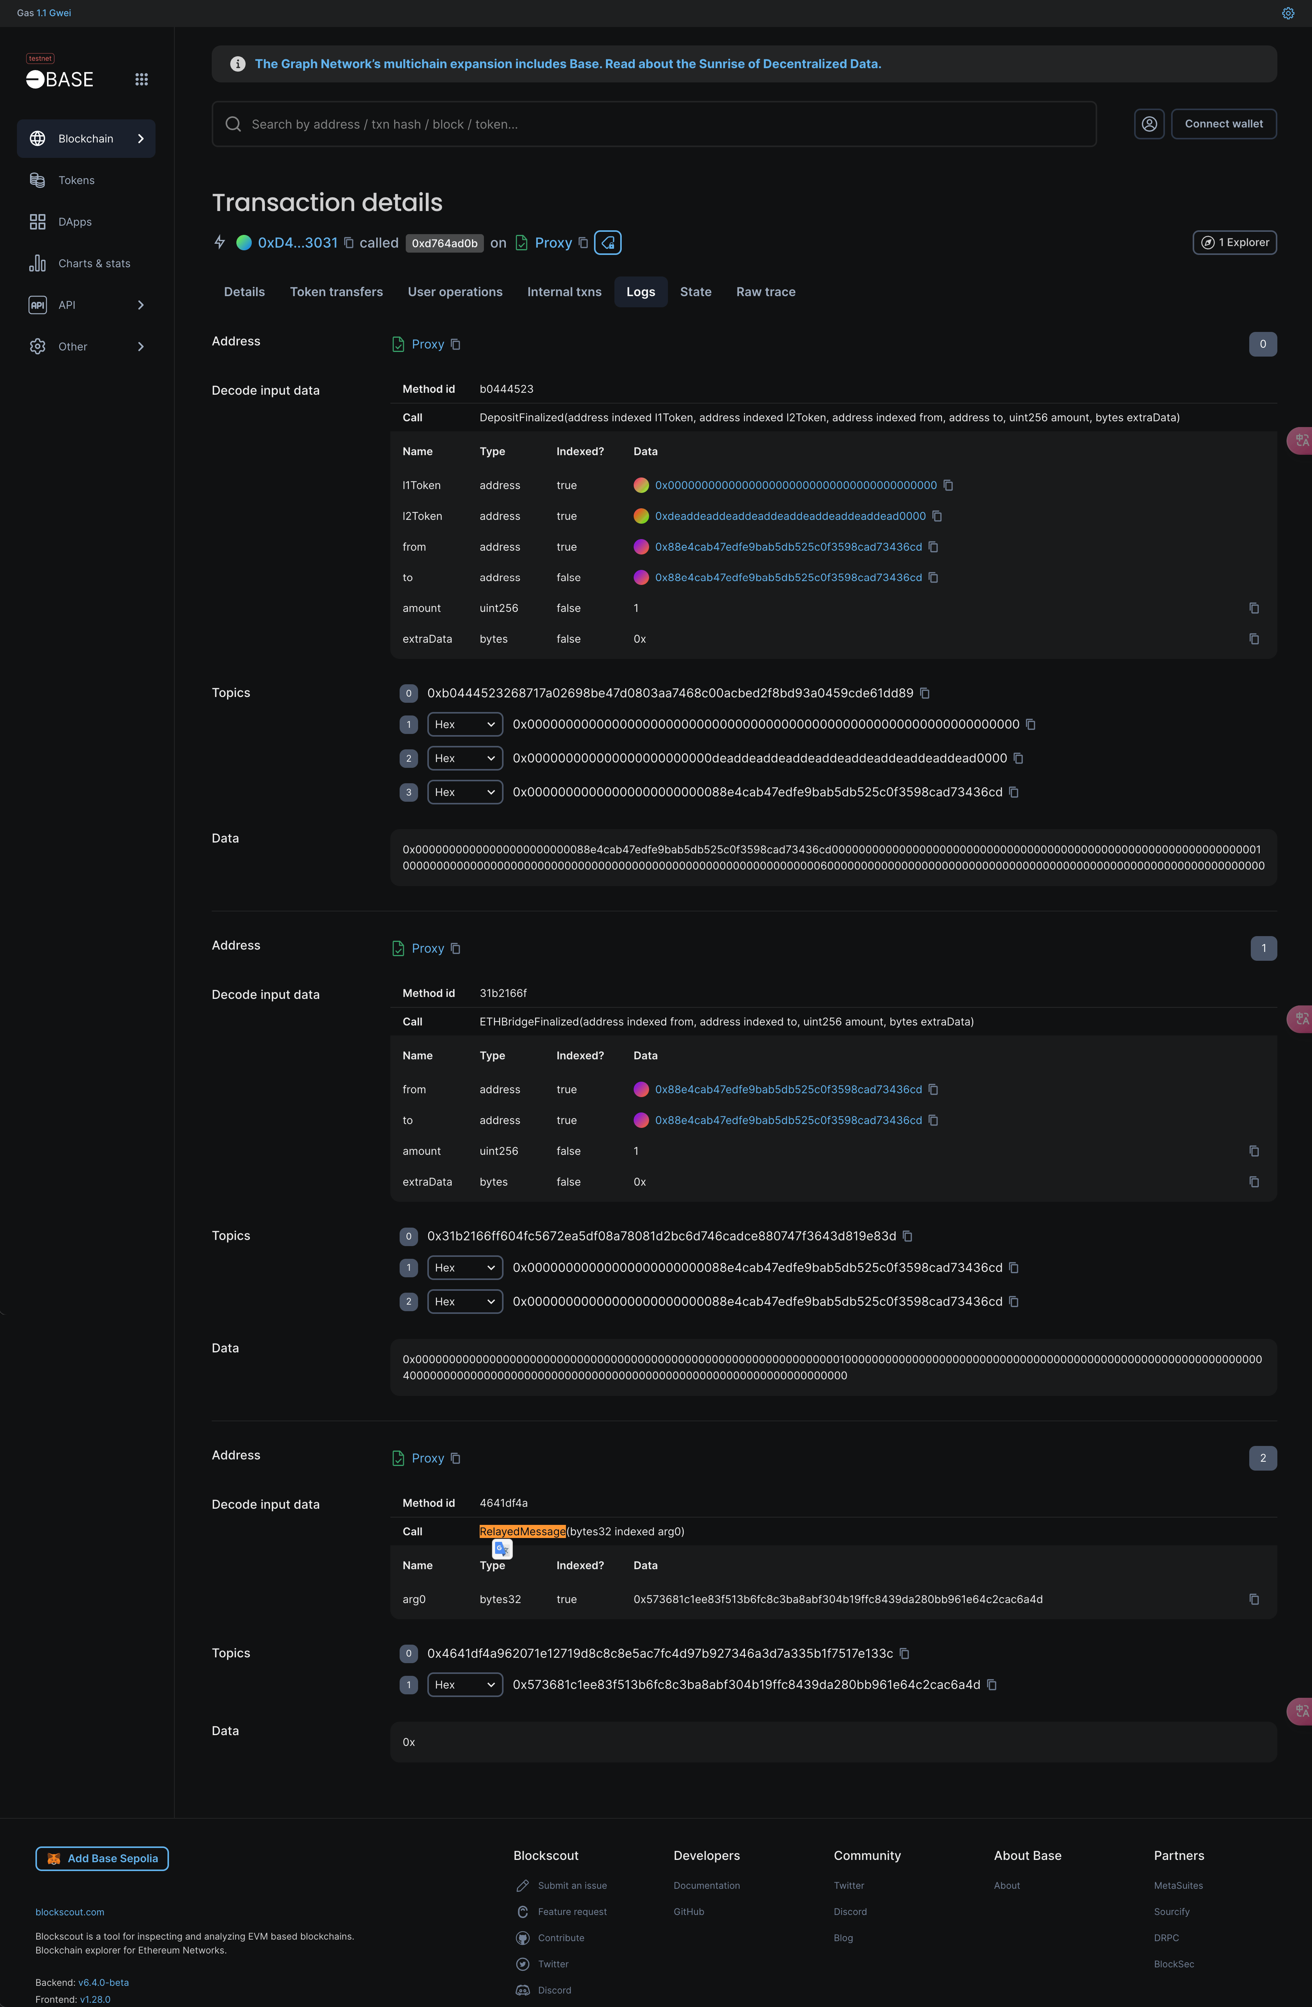
Task: Open Hex dropdown for the all-zeros topic
Action: [465, 724]
